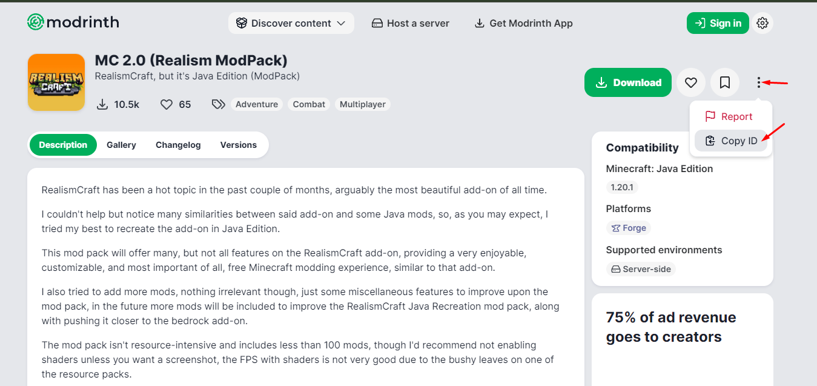This screenshot has width=817, height=386.
Task: Open the Changelog tab
Action: pyautogui.click(x=178, y=145)
